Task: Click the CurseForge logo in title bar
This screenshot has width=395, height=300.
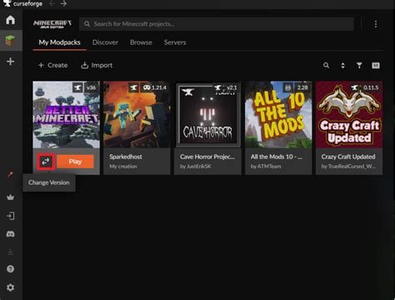Action: click(x=23, y=3)
